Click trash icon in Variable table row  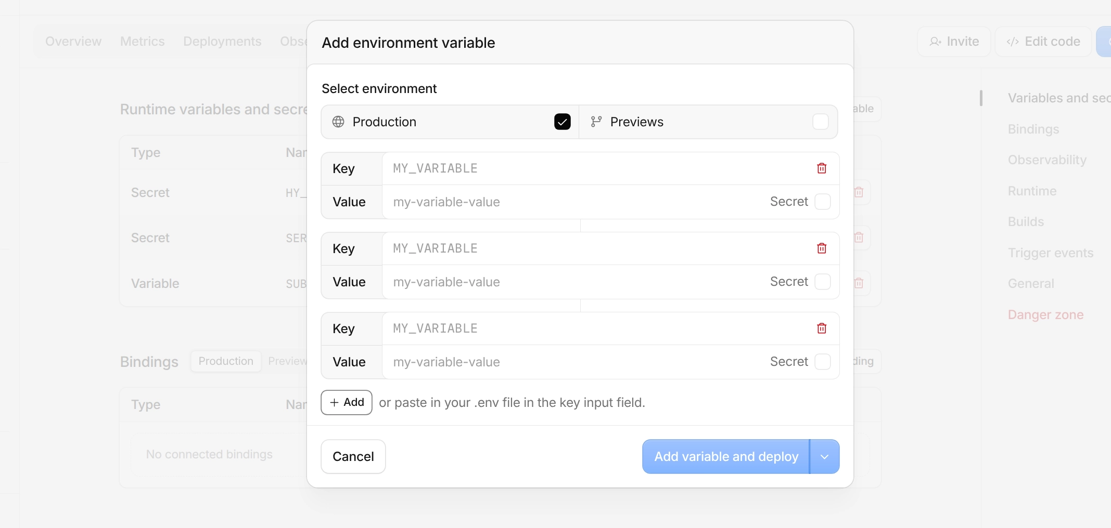coord(859,283)
